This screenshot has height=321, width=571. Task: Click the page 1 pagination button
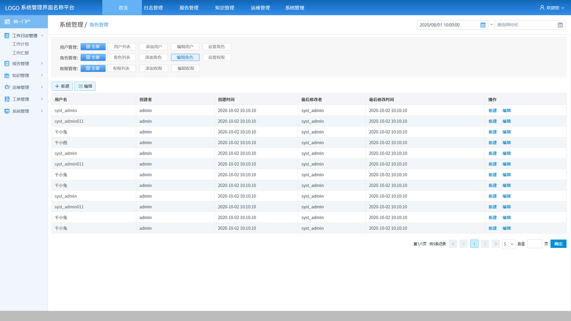474,244
